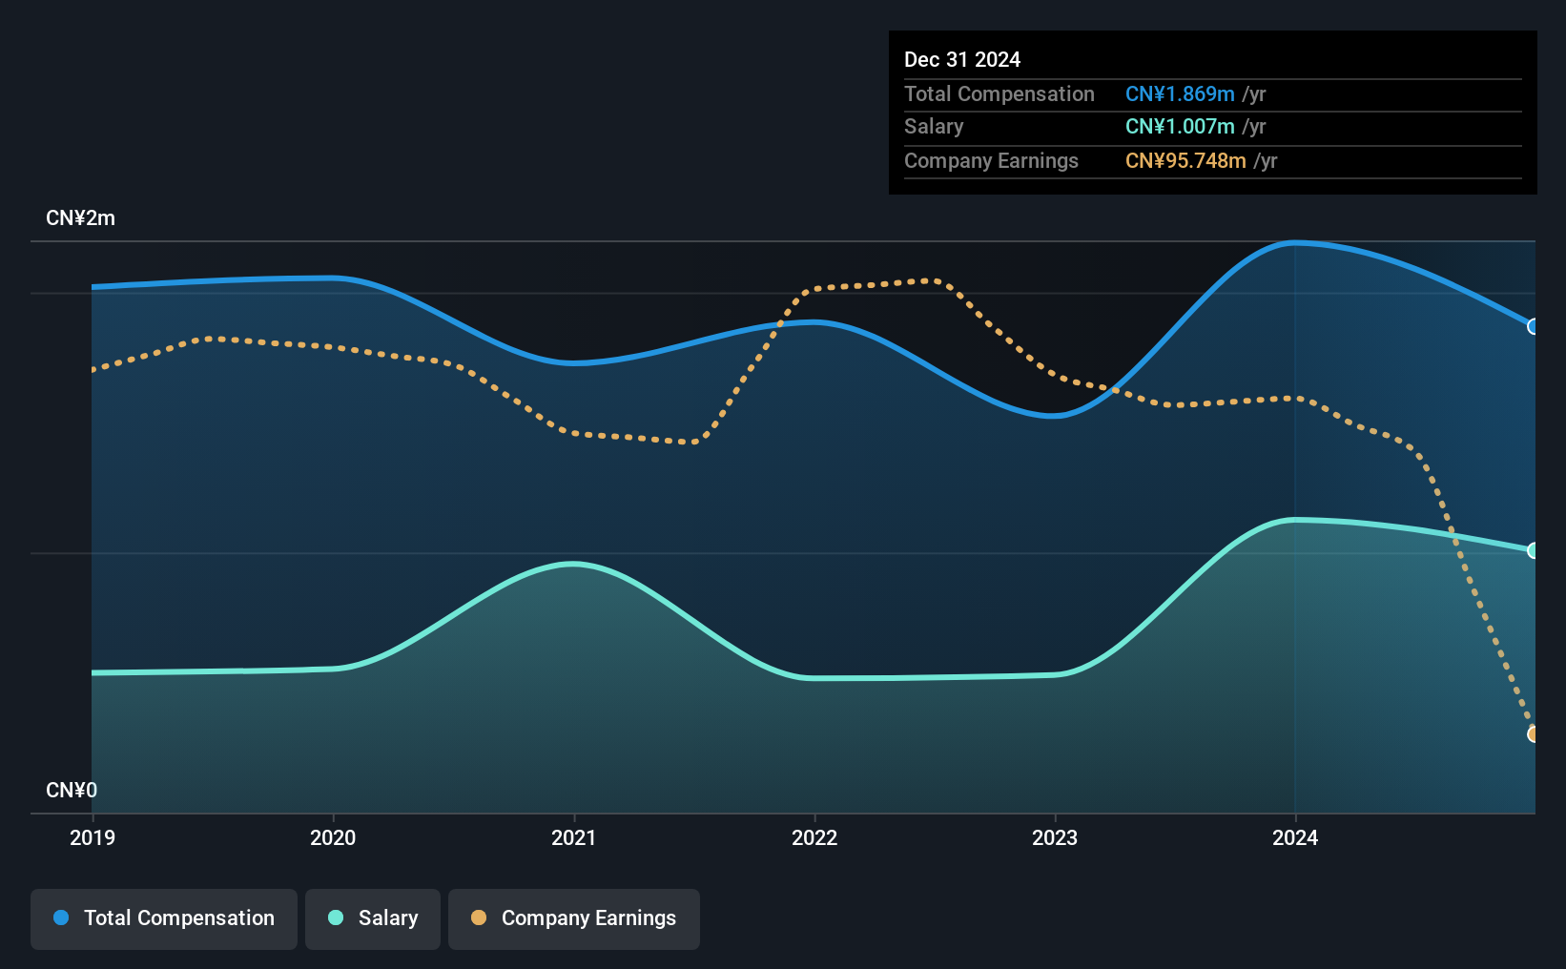Click the 2021 x-axis label
This screenshot has height=969, width=1566.
pos(574,837)
